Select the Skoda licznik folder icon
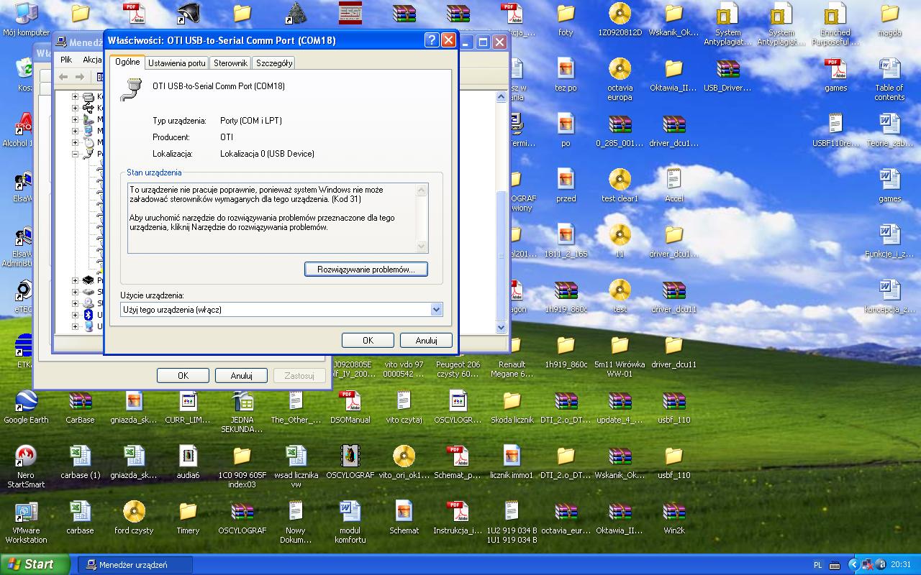The height and width of the screenshot is (575, 921). click(512, 406)
